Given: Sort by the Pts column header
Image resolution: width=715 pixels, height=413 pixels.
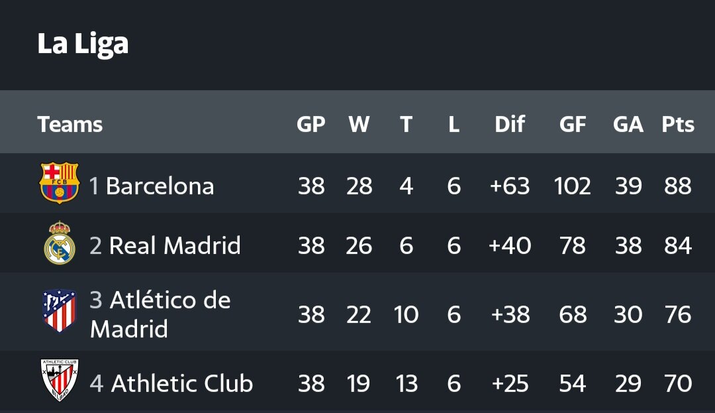Looking at the screenshot, I should pos(678,124).
